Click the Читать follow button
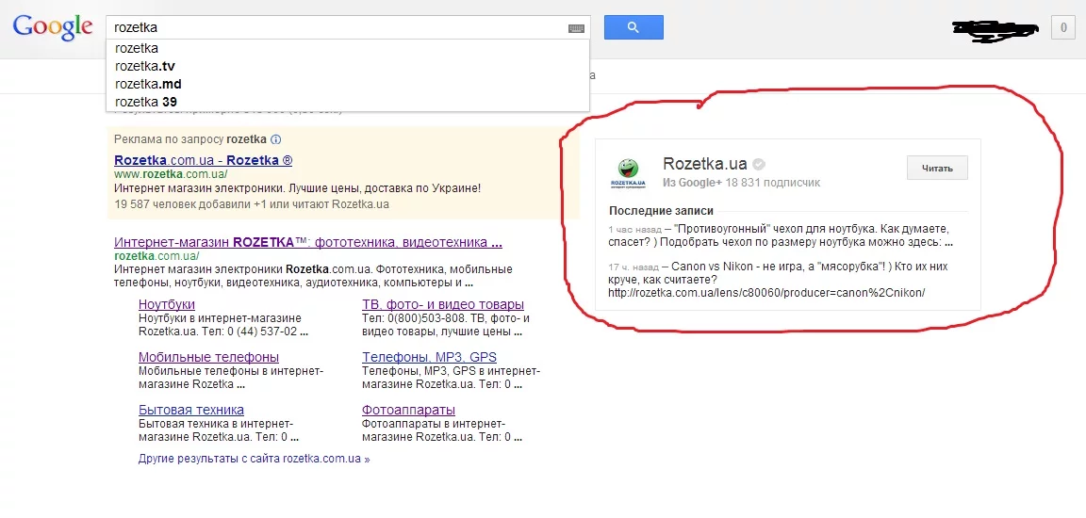The width and height of the screenshot is (1086, 518). [937, 168]
